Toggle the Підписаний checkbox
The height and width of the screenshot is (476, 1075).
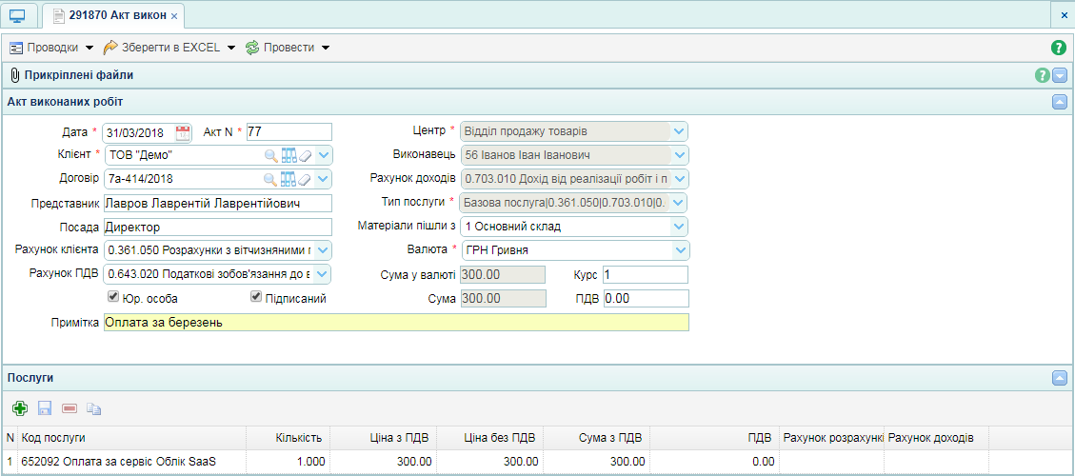click(256, 297)
